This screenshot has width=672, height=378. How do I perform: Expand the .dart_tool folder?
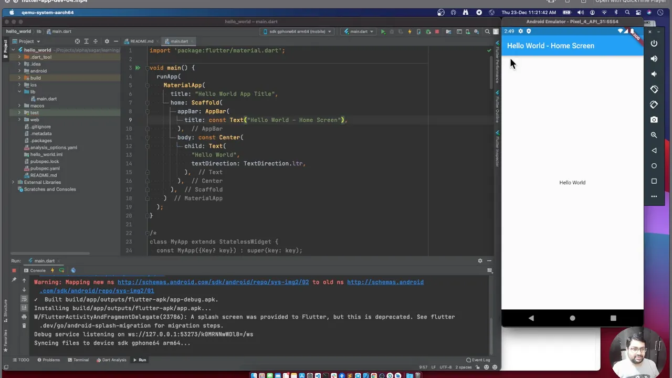tap(19, 57)
